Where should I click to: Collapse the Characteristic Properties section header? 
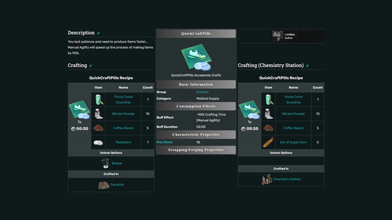pyautogui.click(x=195, y=134)
